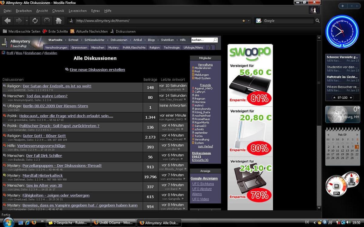364x227 pixels.
Task: Show previous feed headlines before 97-100
Action: point(334,98)
